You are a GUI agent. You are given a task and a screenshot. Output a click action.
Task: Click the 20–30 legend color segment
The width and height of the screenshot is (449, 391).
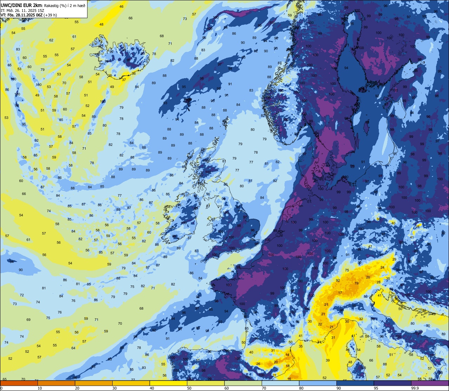(94, 383)
